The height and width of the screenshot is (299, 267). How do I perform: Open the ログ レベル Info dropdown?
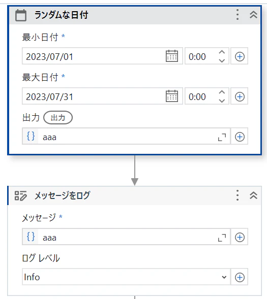(126, 277)
